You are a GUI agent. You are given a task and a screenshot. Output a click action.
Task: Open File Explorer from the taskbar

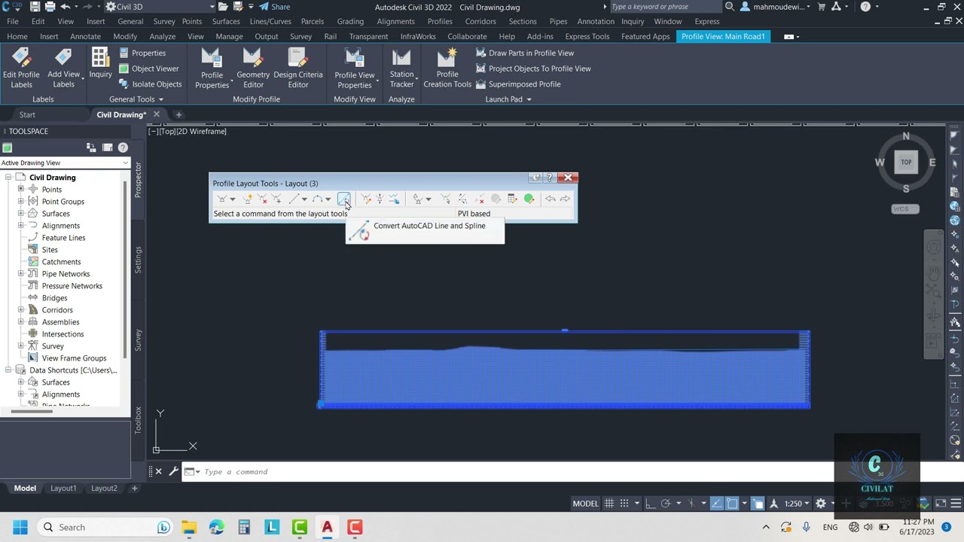189,527
